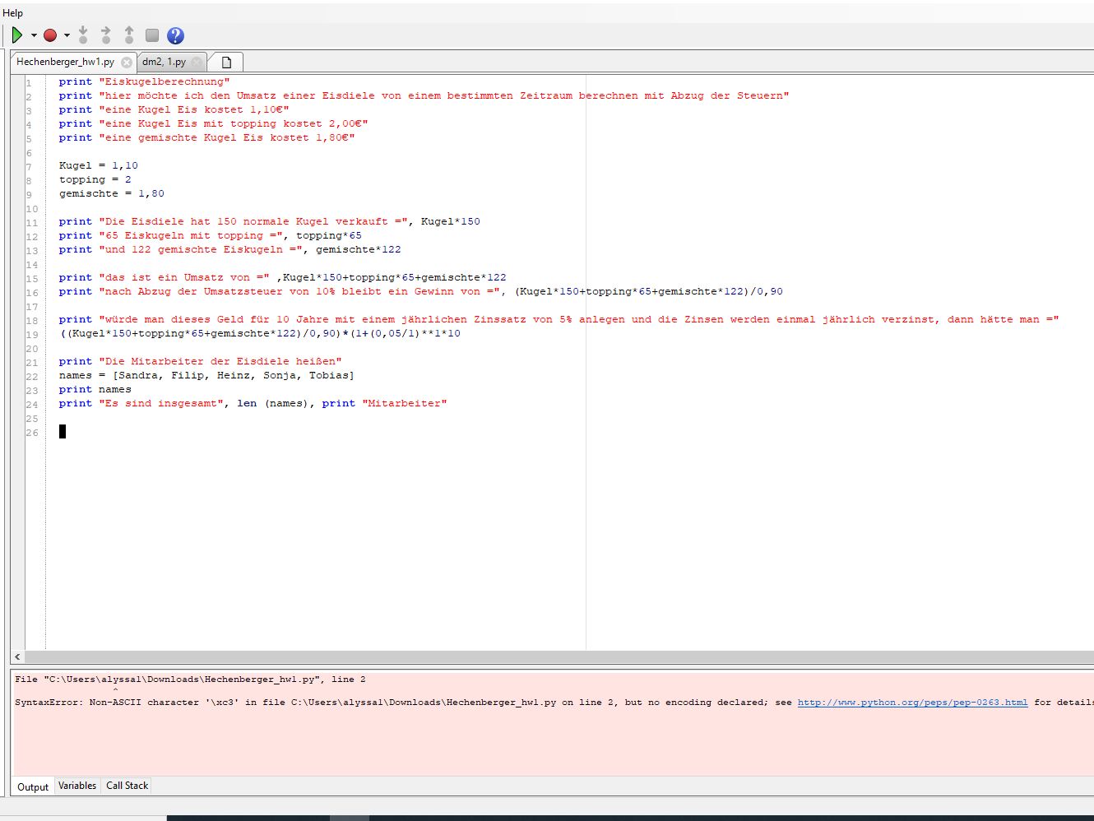The width and height of the screenshot is (1094, 821).
Task: Select the Step Over right-arrow icon
Action: click(105, 35)
